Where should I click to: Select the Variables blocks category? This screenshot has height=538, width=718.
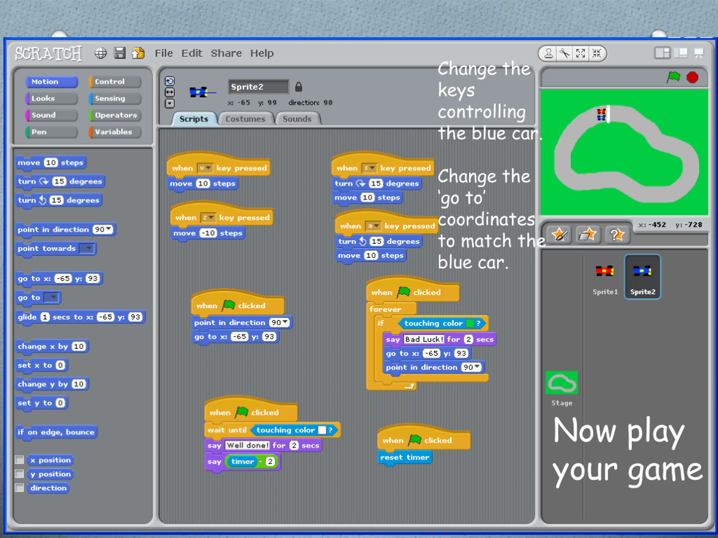[x=115, y=132]
